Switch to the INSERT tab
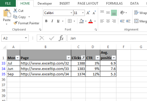Screen dimensions: 147x101 point(64,4)
